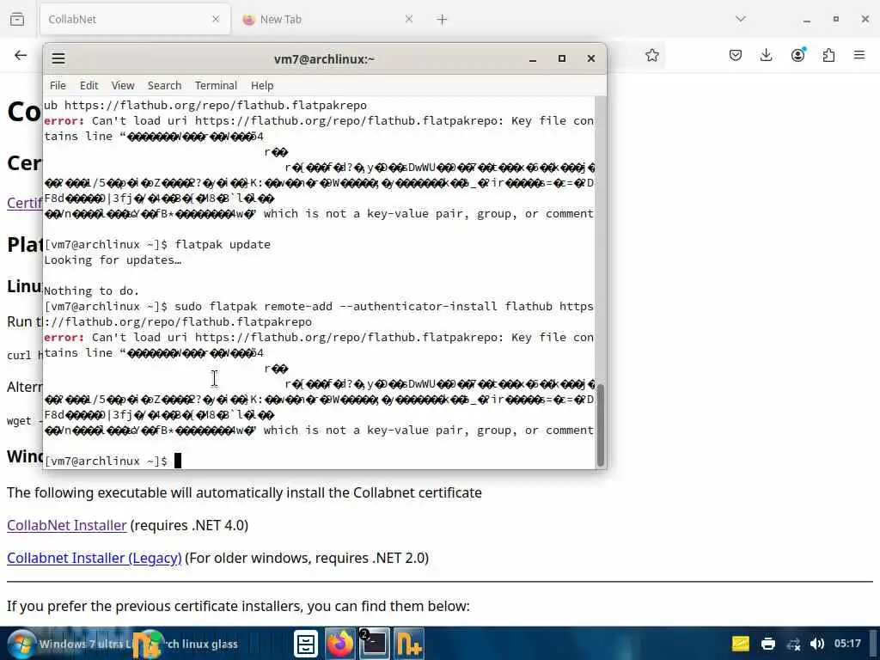This screenshot has width=880, height=660.
Task: Open the Edit menu in terminal
Action: (x=89, y=85)
